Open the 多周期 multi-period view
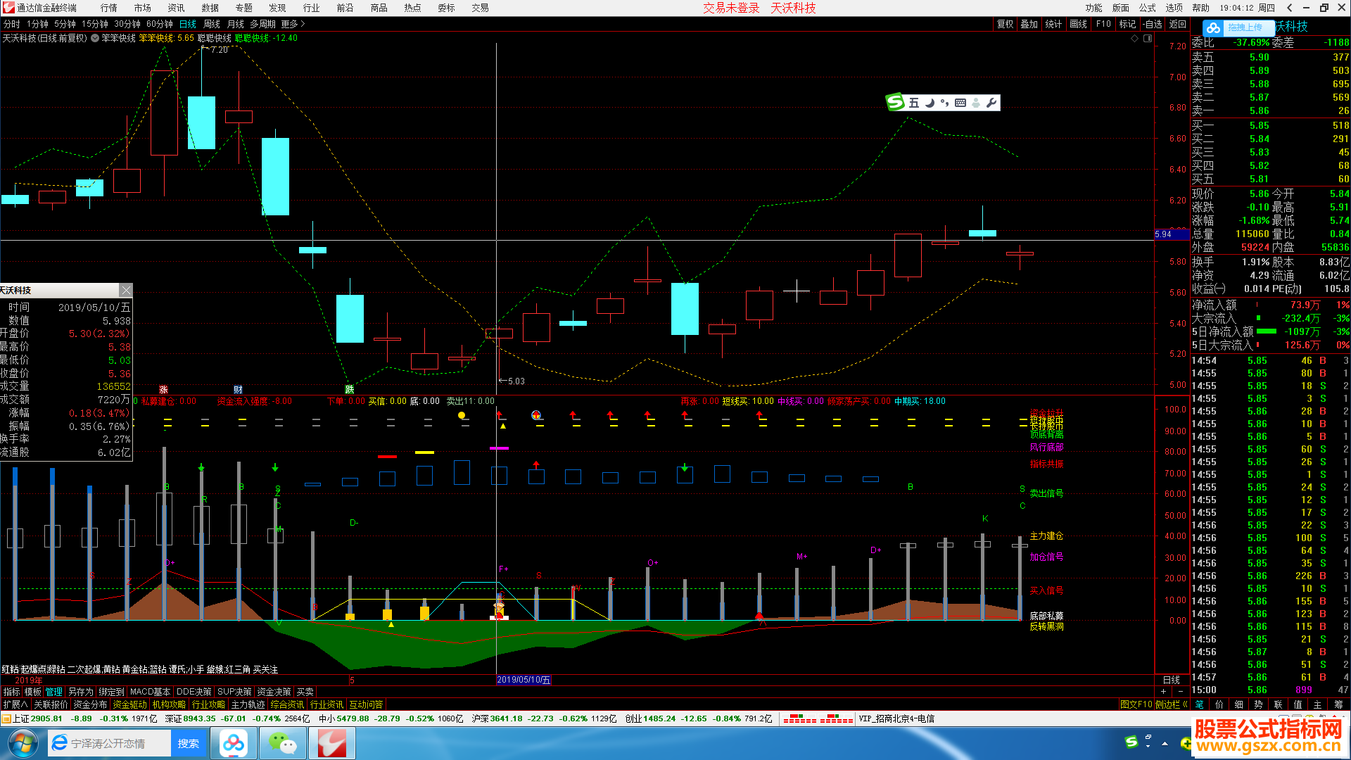Viewport: 1351px width, 760px height. click(262, 24)
